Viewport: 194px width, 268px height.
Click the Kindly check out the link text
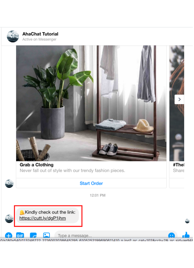click(x=50, y=212)
